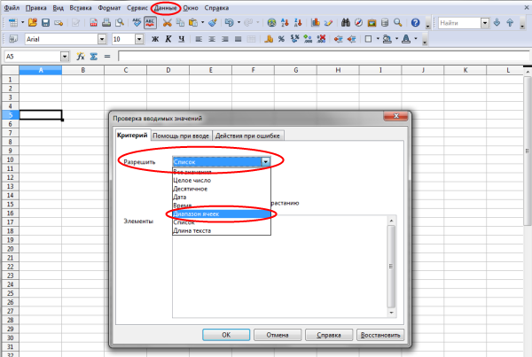The height and width of the screenshot is (357, 532).
Task: Align cell text right
Action: (x=225, y=39)
